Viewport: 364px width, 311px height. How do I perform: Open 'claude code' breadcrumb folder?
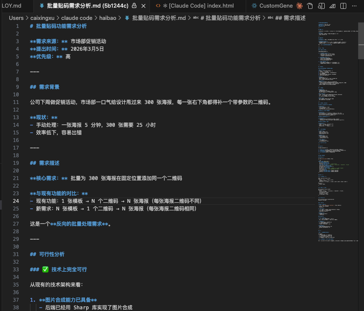pos(76,18)
